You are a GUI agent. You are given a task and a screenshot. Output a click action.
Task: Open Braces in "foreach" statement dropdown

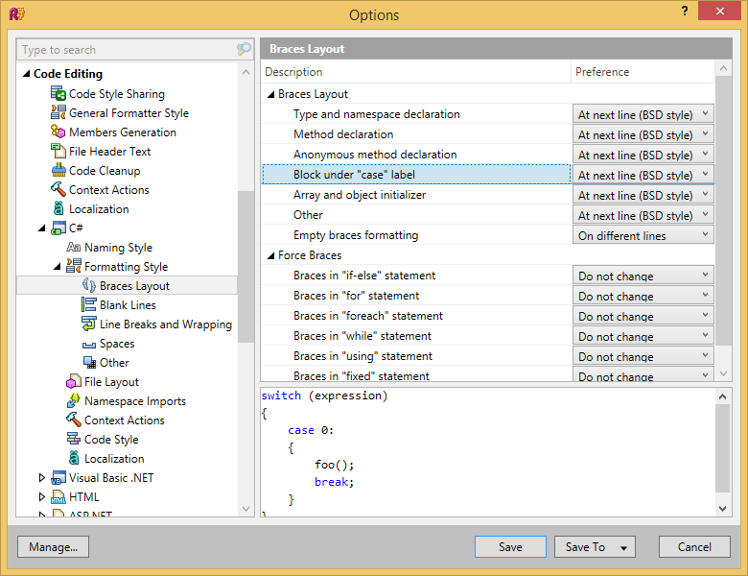(x=643, y=316)
